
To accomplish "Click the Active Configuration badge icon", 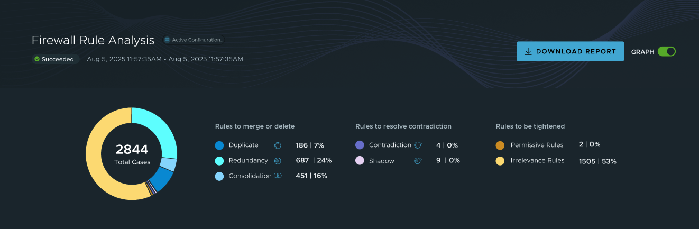I will 167,40.
